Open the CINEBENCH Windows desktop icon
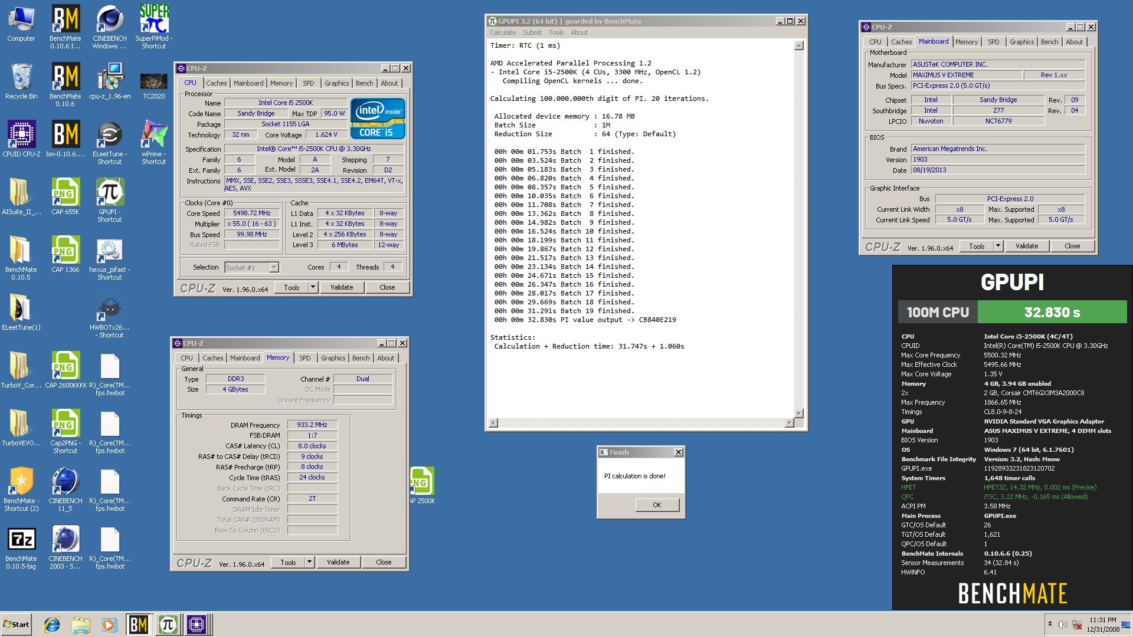The image size is (1133, 637). (110, 27)
